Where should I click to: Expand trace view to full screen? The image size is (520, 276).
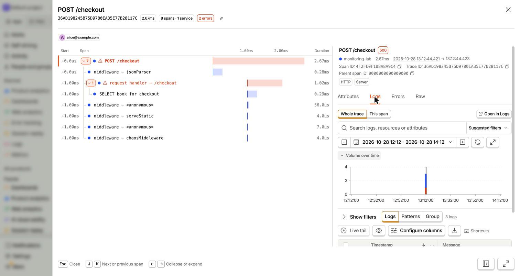[x=506, y=264]
